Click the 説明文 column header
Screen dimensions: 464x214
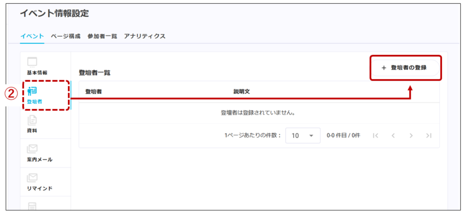[242, 92]
